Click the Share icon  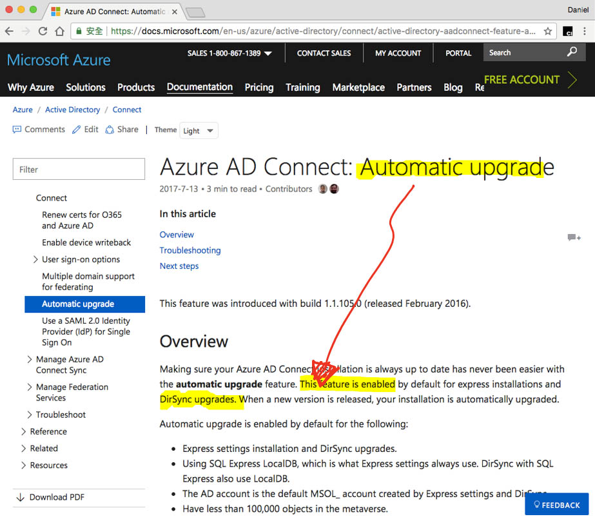tap(110, 130)
